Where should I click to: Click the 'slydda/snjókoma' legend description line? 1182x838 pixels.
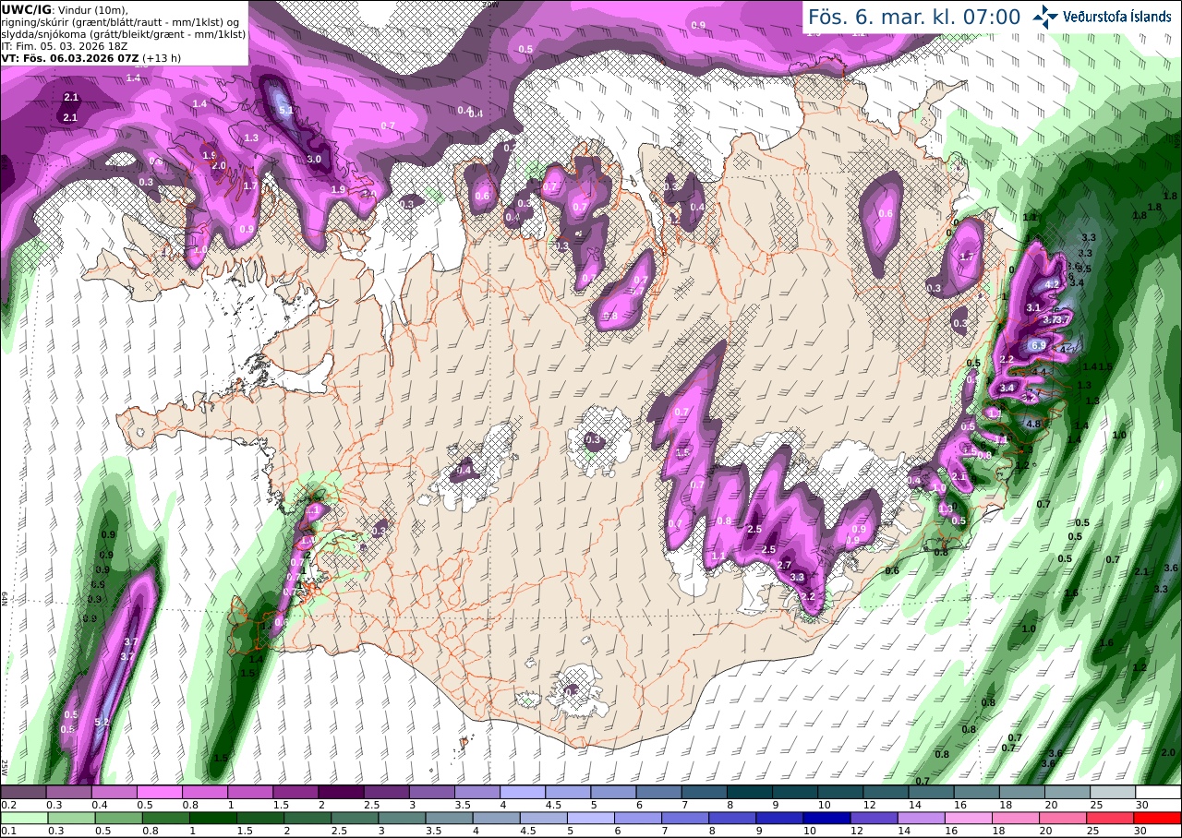[x=123, y=33]
